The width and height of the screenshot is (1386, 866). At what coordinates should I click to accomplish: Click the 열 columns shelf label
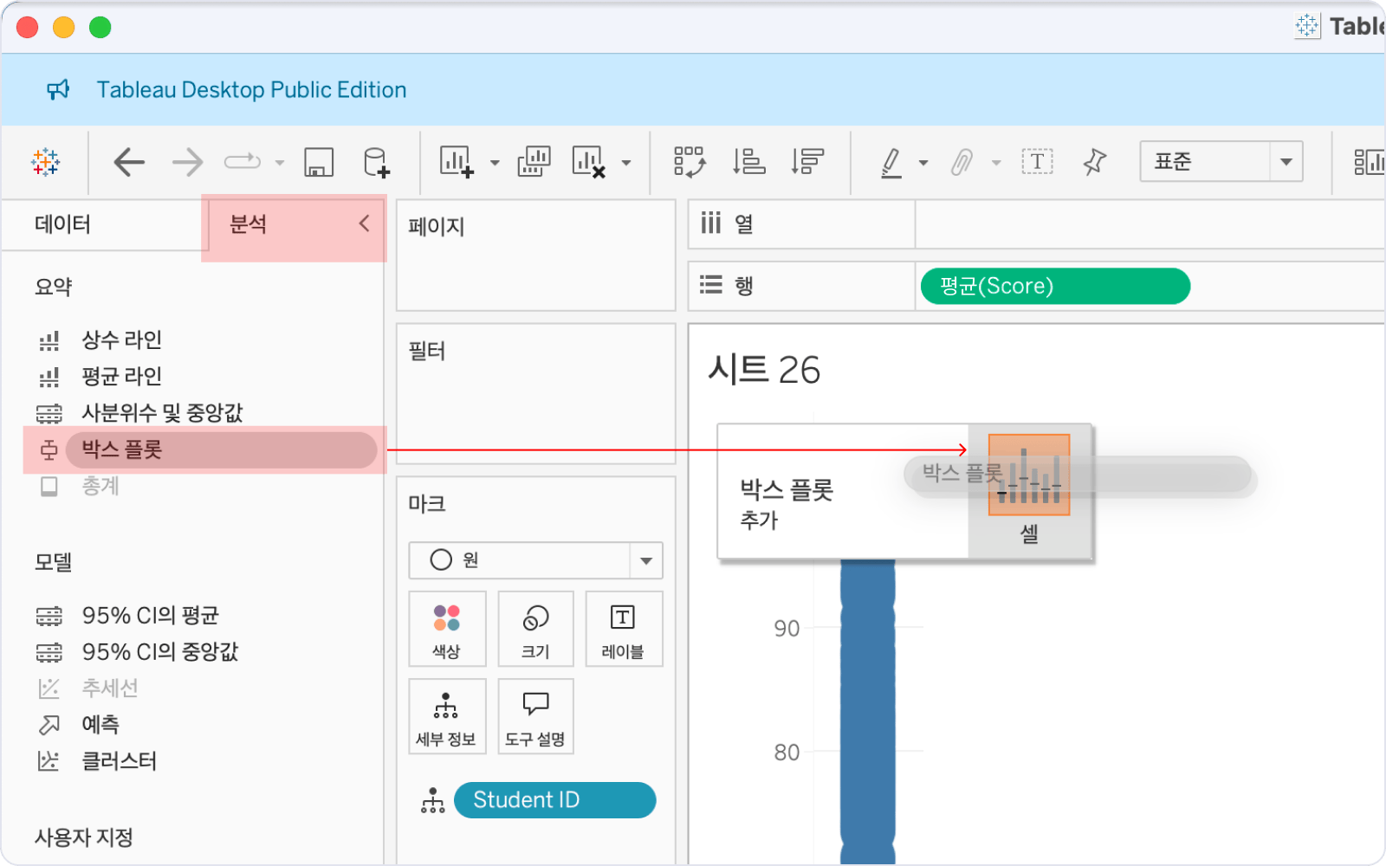(743, 224)
